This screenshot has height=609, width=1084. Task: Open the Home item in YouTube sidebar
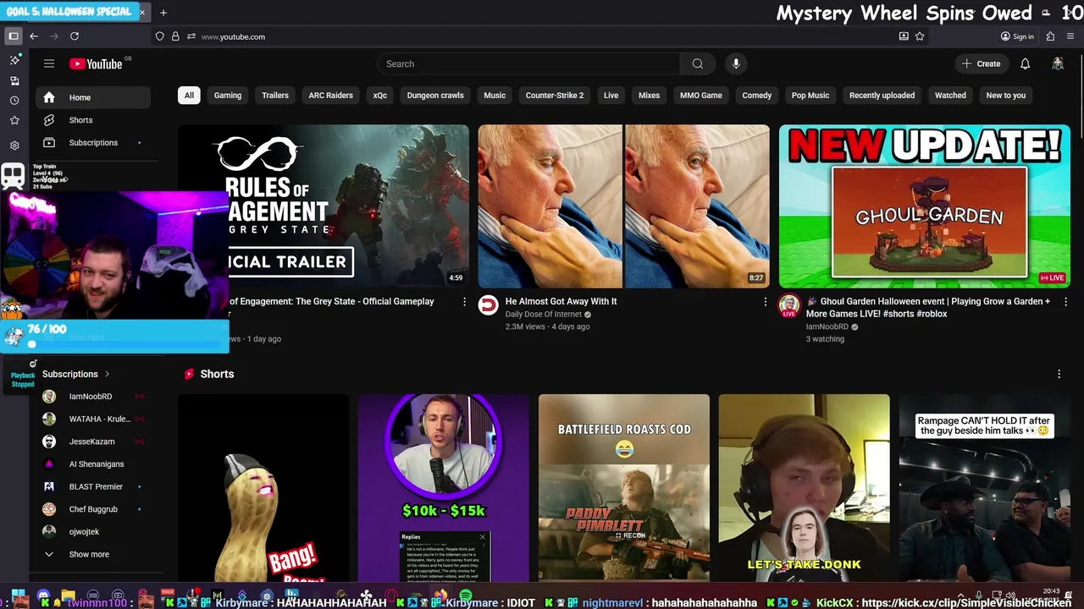(x=93, y=97)
